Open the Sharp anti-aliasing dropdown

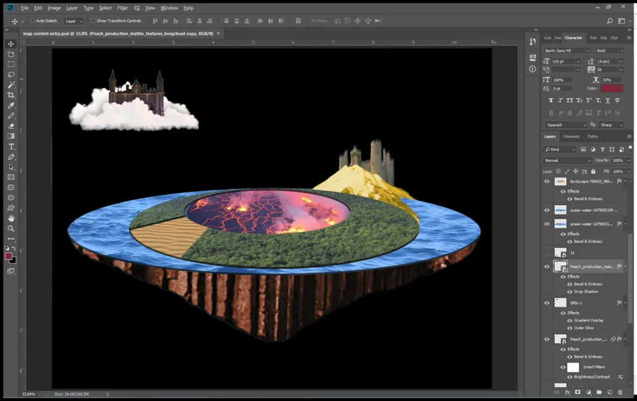(x=611, y=125)
